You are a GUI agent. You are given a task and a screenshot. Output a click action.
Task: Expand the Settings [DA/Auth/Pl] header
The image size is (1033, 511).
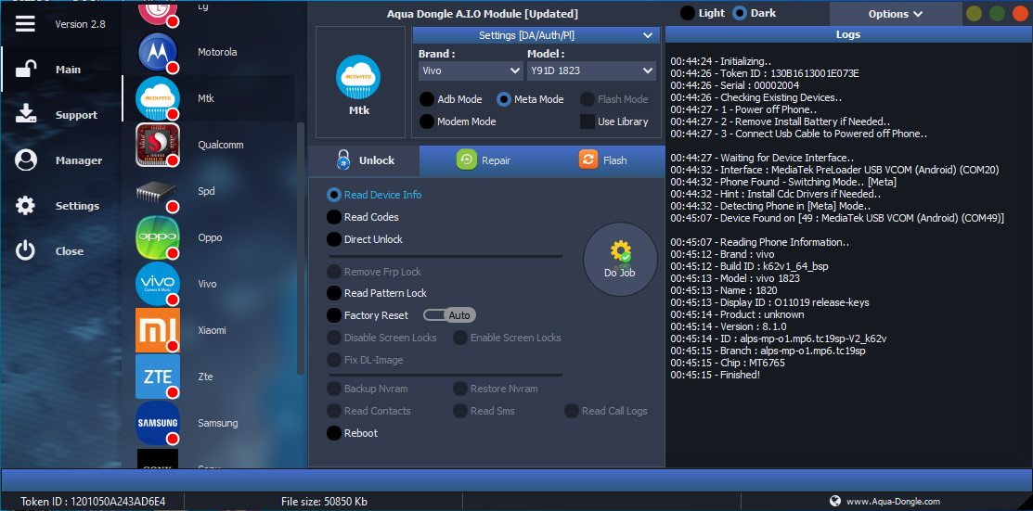tap(533, 35)
